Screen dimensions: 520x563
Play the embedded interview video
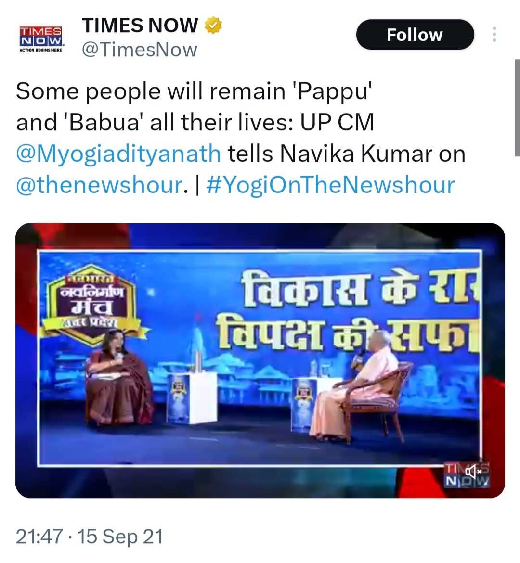point(260,360)
